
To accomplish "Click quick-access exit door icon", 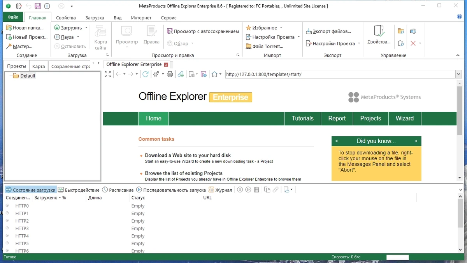I will (19, 6).
